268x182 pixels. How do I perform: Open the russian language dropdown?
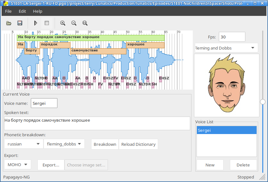(x=23, y=144)
